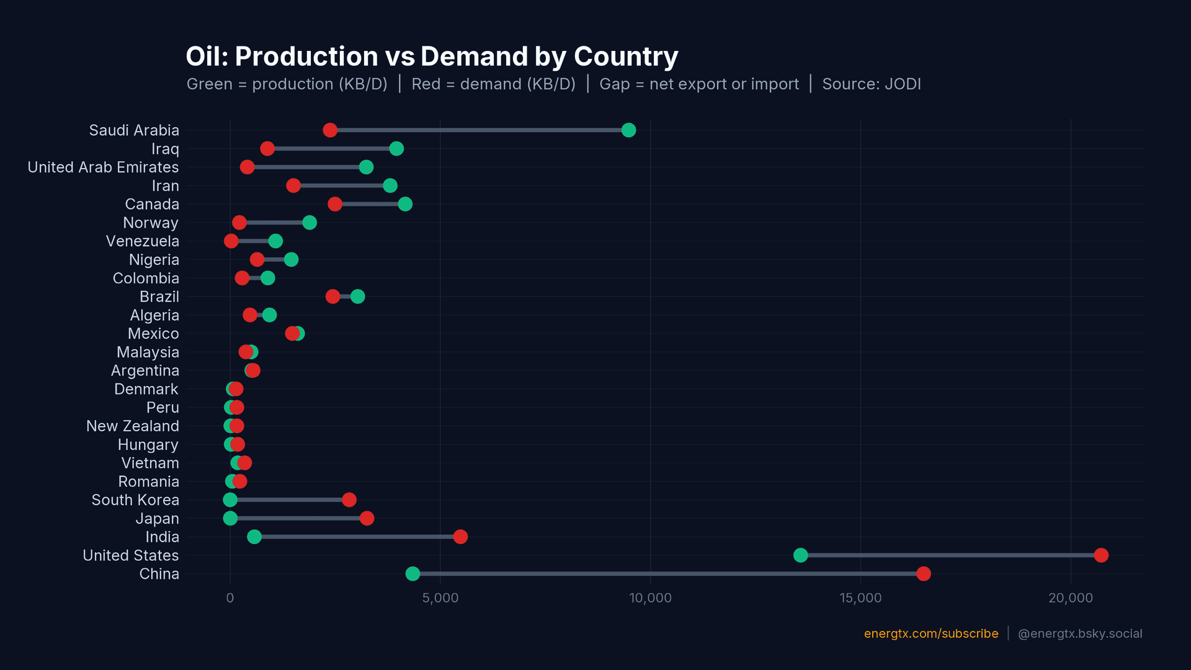Select the green production dot for Saudi Arabia

[x=629, y=130]
